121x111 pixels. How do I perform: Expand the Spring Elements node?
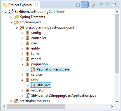(x=11, y=17)
